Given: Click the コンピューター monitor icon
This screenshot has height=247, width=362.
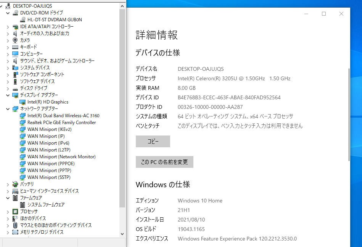Looking at the screenshot, I should pos(15,54).
